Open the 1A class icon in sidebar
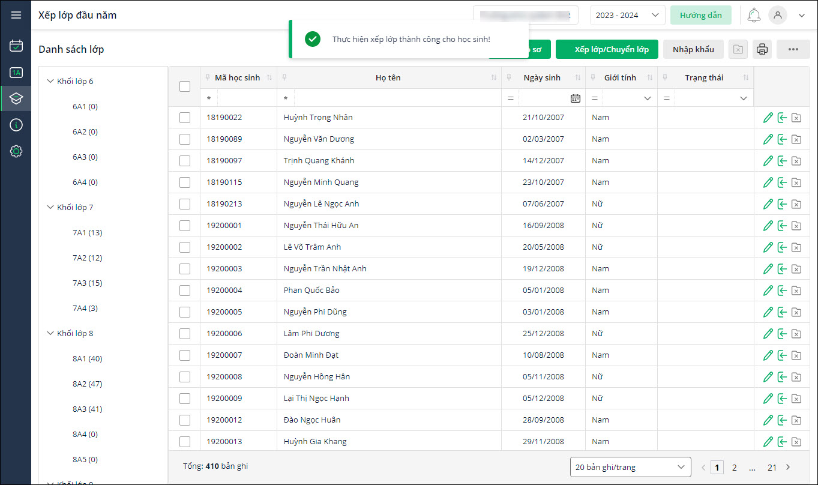This screenshot has width=818, height=485. point(16,73)
